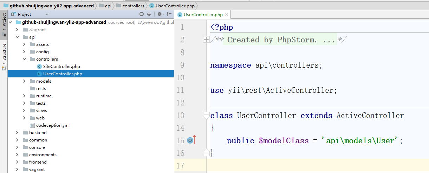Close the UserController.php editor tab
Screen dimensions: 429x173
pyautogui.click(x=227, y=15)
